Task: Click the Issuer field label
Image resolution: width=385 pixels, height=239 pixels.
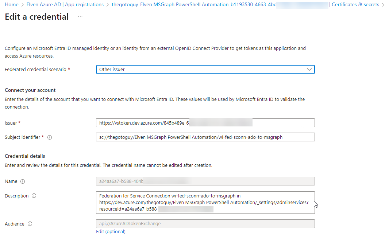Action: (x=11, y=123)
